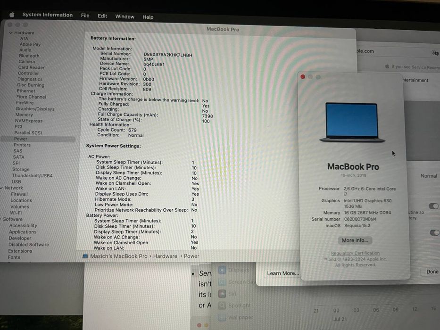Select Bluetooth in the sidebar
This screenshot has width=440, height=330.
pyautogui.click(x=29, y=56)
